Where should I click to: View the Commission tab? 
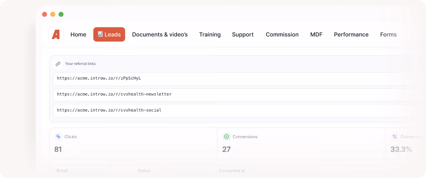(x=282, y=35)
